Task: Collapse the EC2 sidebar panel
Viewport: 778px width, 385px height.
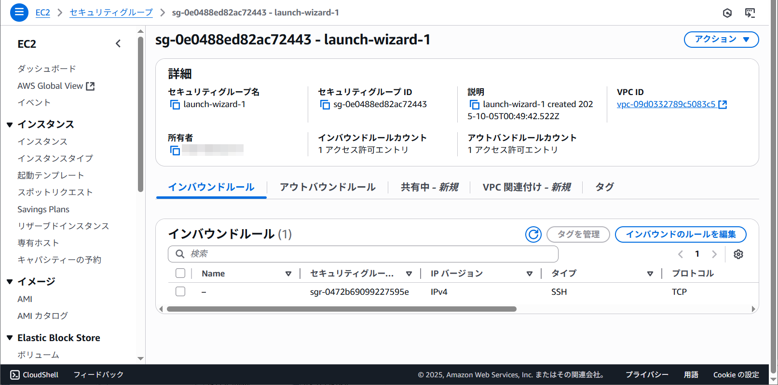Action: click(x=118, y=44)
